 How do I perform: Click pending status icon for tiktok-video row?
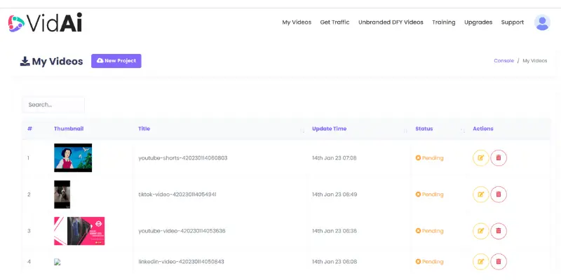pyautogui.click(x=418, y=195)
